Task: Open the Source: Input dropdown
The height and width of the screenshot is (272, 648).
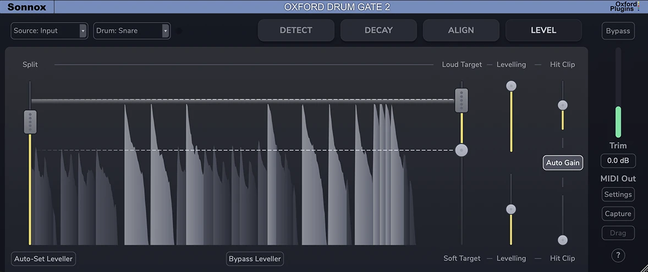Action: (49, 31)
